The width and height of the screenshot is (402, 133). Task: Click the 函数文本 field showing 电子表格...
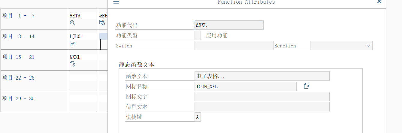coord(262,76)
